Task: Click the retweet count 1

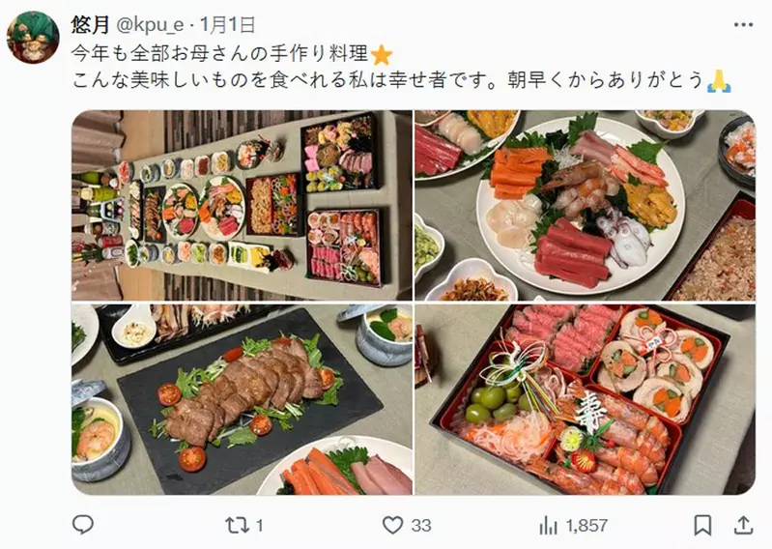Action: (x=260, y=526)
